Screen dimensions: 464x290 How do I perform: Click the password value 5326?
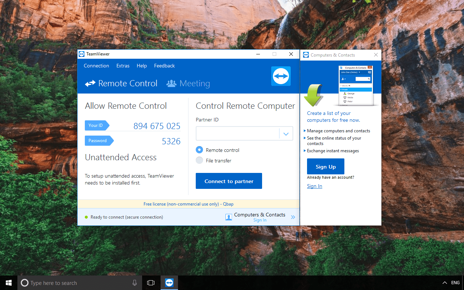tap(171, 141)
